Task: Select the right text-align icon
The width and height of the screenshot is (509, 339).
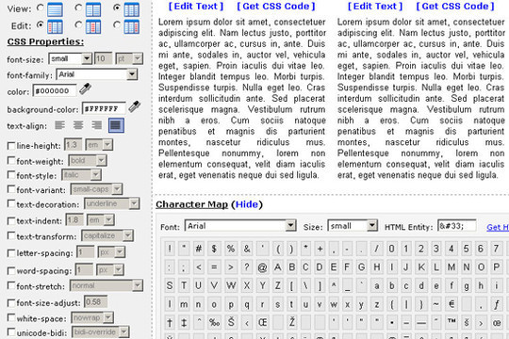Action: point(97,125)
